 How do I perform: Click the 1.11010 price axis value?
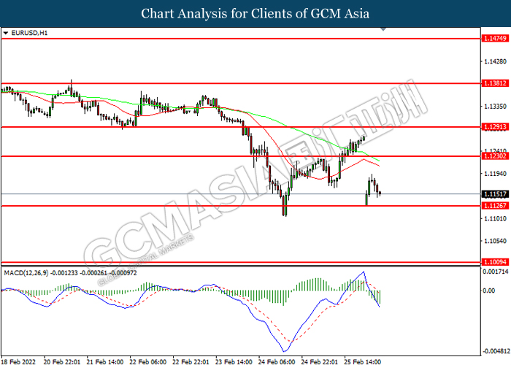tap(496, 219)
